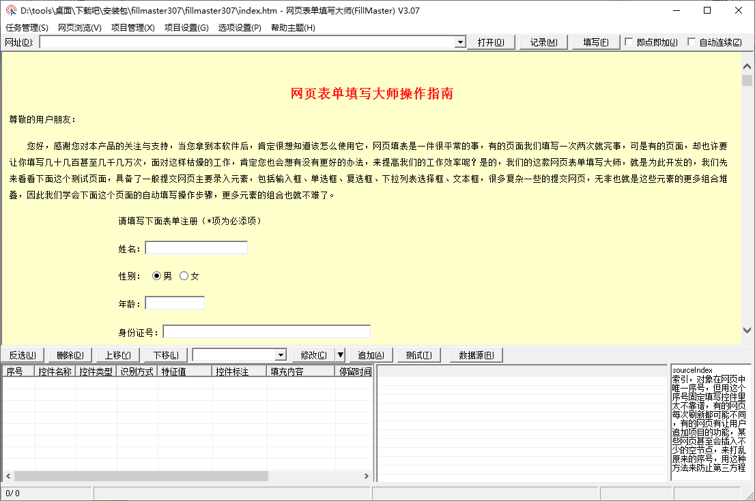Image resolution: width=755 pixels, height=501 pixels.
Task: Click the 尊敬的用户朋友 greeting text
Action: pos(42,119)
